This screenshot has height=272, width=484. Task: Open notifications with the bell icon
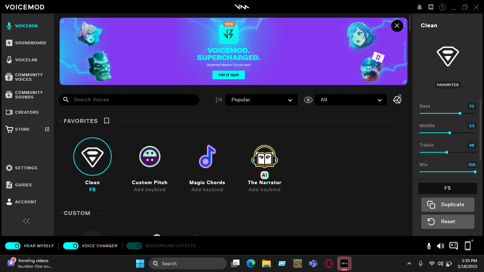click(x=420, y=7)
